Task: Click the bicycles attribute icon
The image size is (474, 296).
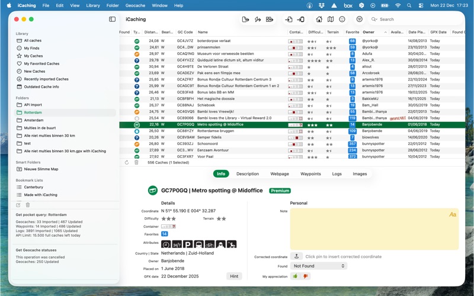Action: coord(210,244)
